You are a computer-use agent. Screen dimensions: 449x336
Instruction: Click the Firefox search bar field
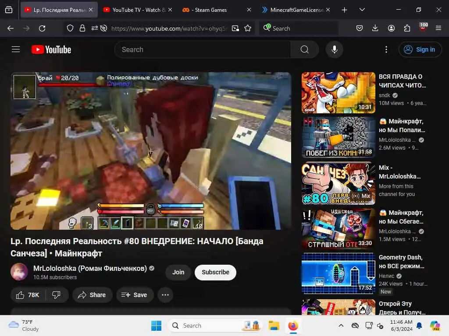(x=299, y=28)
